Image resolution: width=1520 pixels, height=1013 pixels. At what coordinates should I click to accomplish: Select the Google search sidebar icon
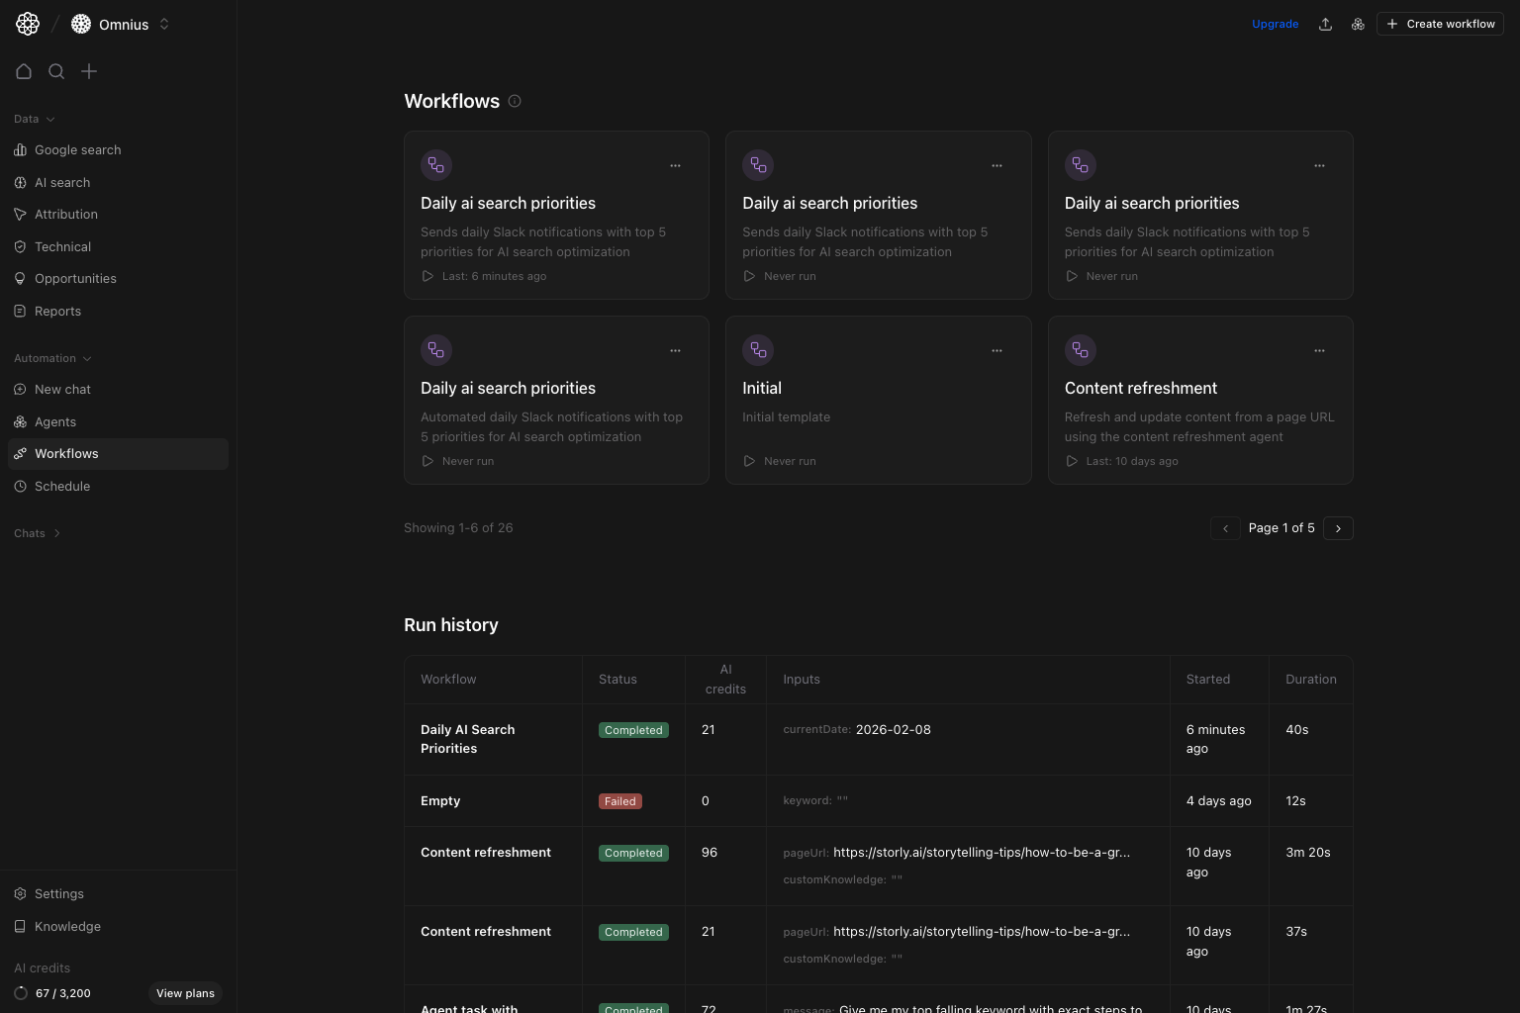21,149
